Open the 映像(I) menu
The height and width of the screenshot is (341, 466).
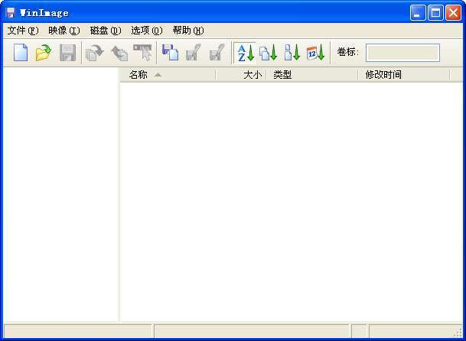click(x=64, y=31)
